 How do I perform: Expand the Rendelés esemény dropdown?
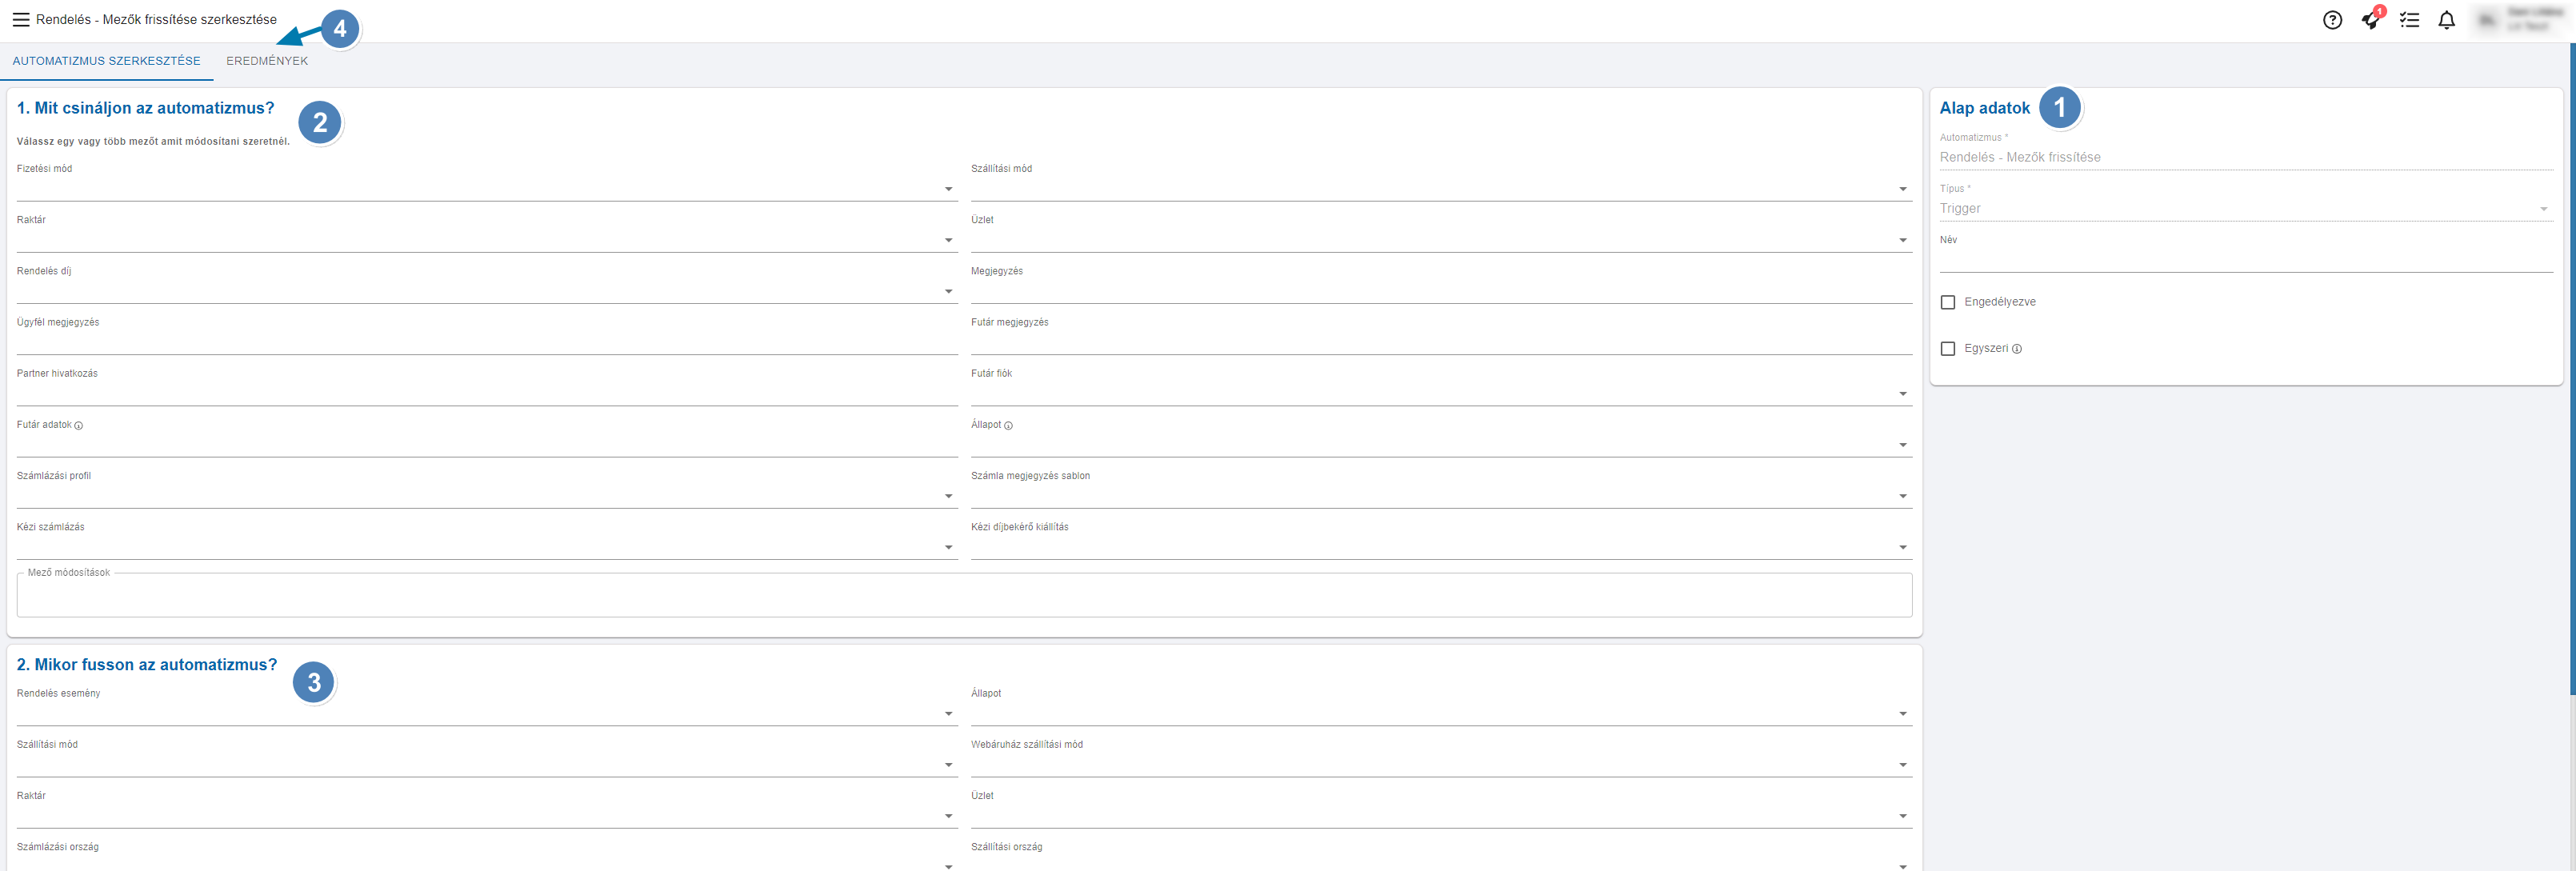pyautogui.click(x=948, y=714)
